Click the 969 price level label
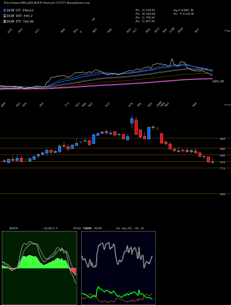The width and height of the screenshot is (231, 305). tap(222, 139)
